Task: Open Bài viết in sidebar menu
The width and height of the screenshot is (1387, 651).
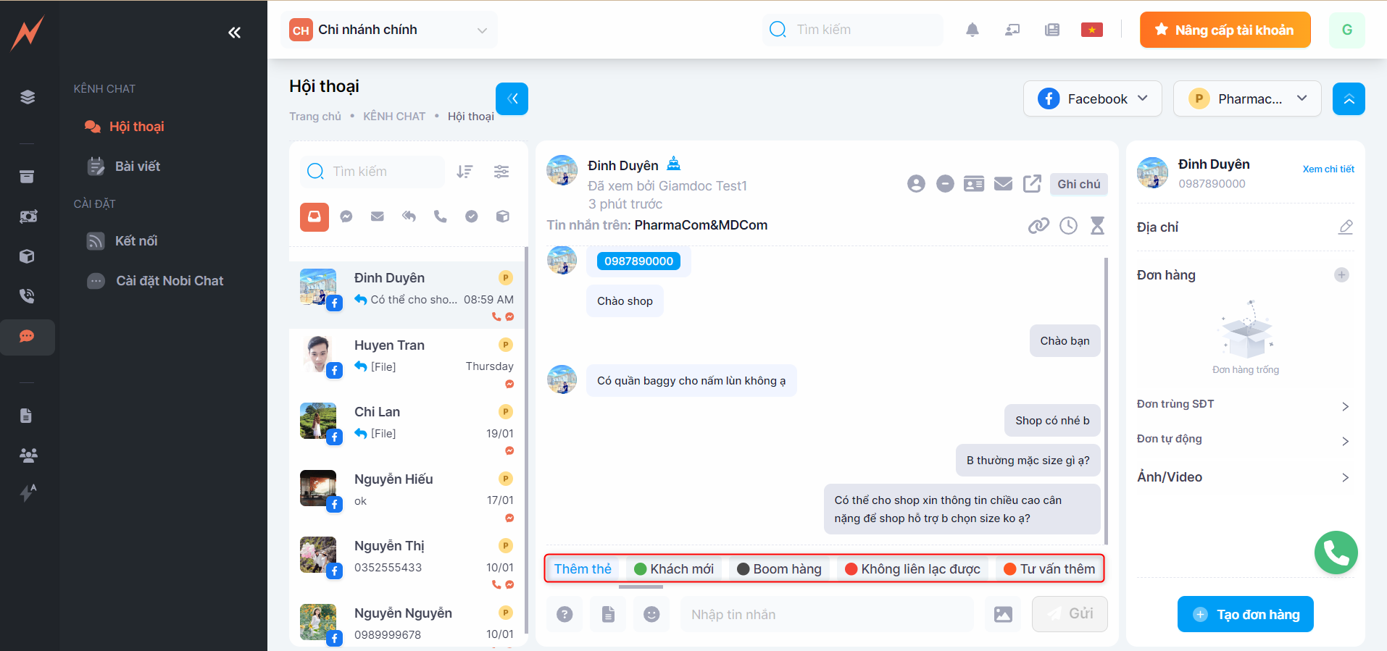Action: [137, 167]
